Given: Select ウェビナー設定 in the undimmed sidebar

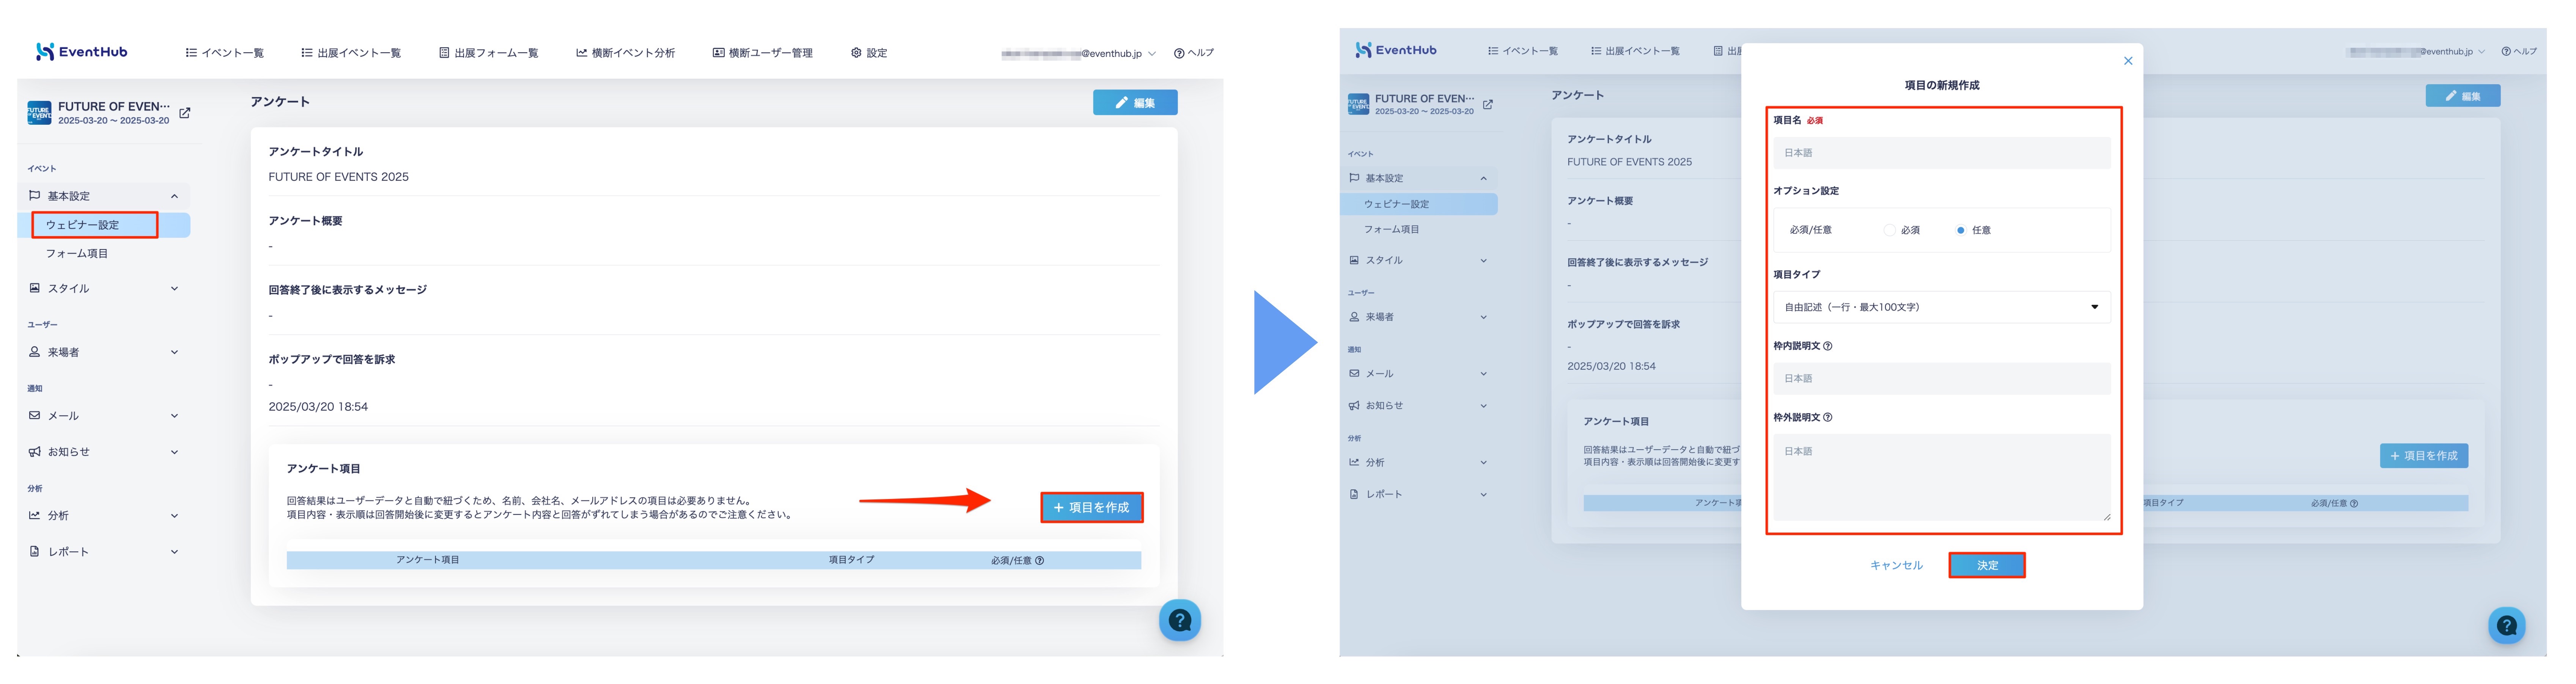Looking at the screenshot, I should [x=82, y=225].
